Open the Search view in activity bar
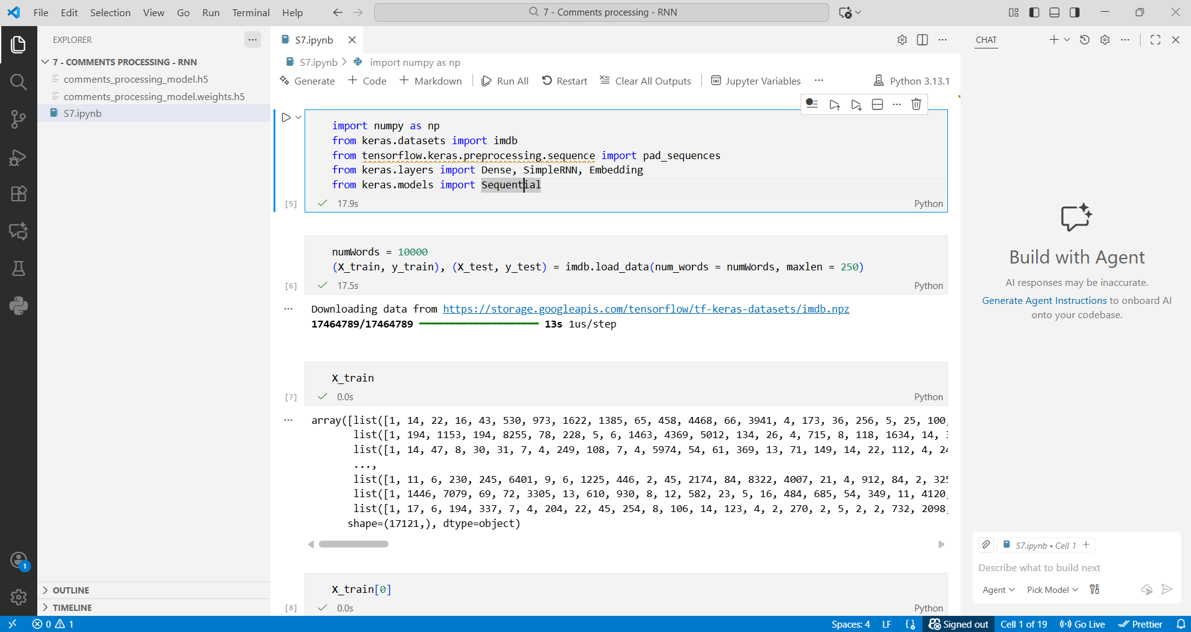This screenshot has height=632, width=1191. pyautogui.click(x=19, y=82)
